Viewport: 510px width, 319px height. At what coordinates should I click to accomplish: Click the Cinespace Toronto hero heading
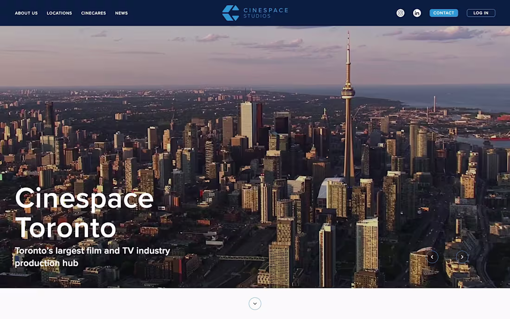coord(84,213)
